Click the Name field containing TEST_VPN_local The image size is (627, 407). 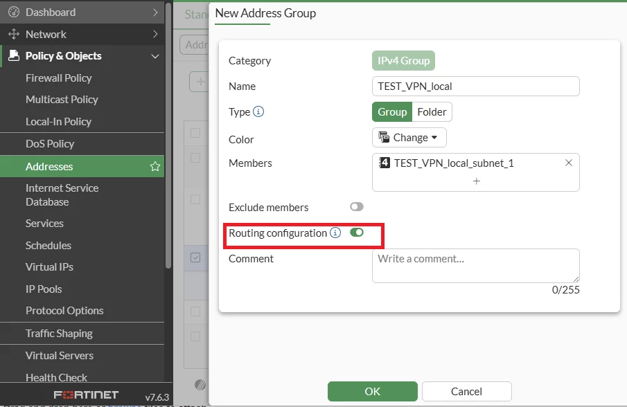coord(475,87)
